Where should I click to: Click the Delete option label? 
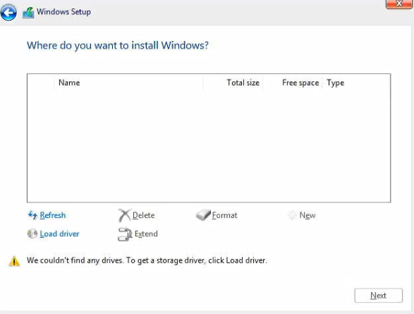coord(144,215)
